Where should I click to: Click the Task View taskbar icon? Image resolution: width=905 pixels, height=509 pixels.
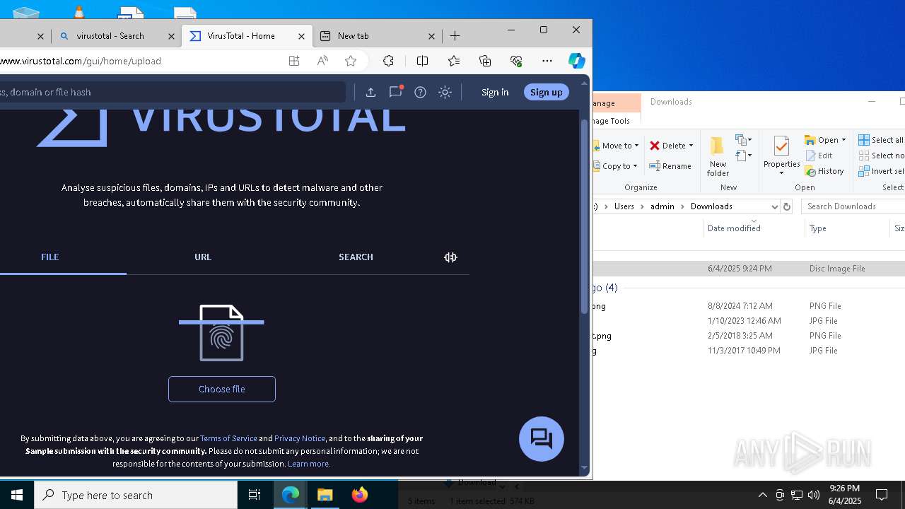pos(255,495)
